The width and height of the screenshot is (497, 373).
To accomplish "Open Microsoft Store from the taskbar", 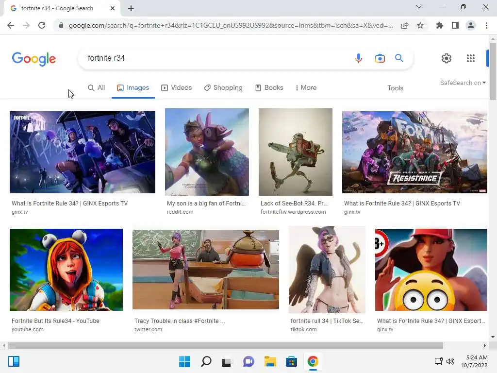I will (x=291, y=361).
